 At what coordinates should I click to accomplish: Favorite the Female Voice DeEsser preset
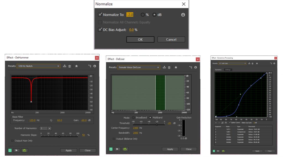pos(176,67)
